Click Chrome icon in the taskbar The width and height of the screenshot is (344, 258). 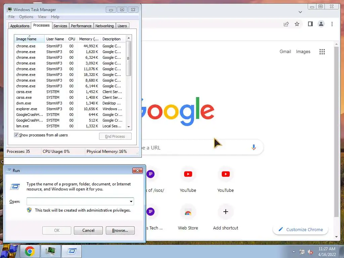click(x=30, y=251)
